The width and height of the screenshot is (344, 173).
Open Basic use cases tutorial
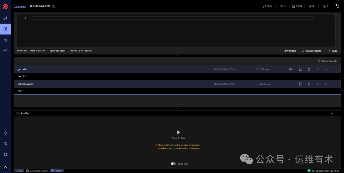pos(57,51)
